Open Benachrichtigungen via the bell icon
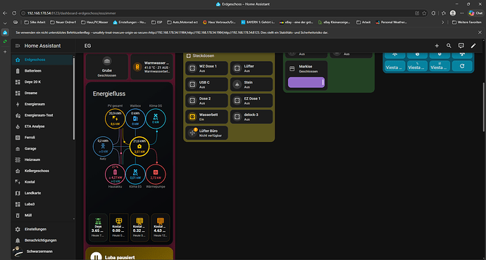The height and width of the screenshot is (260, 486). pyautogui.click(x=18, y=240)
